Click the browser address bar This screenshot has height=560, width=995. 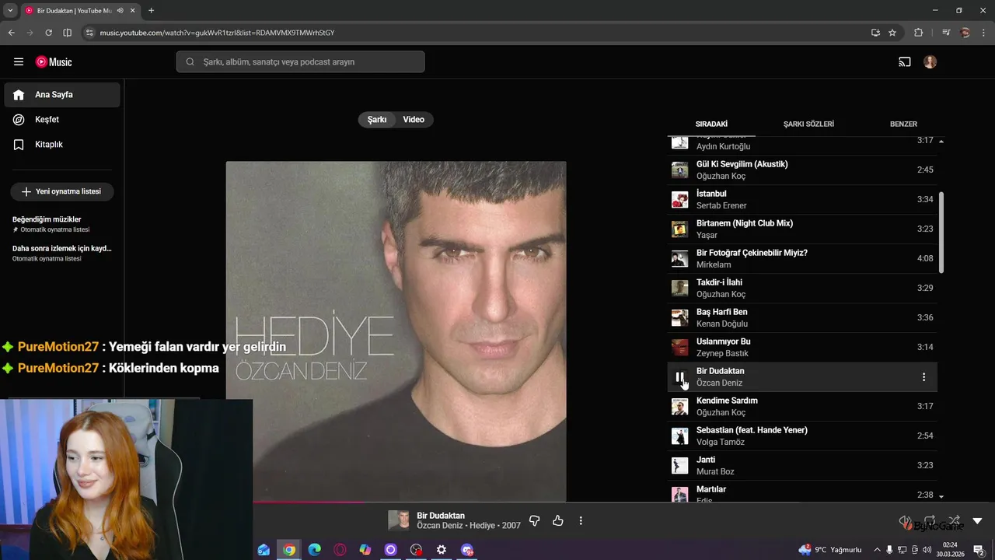pos(474,33)
